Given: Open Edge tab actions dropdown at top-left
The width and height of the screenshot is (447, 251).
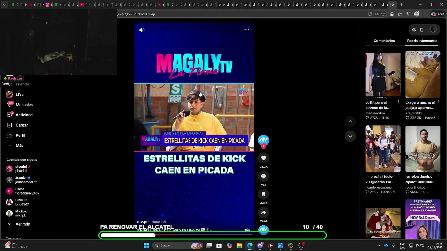Looking at the screenshot, I should click(x=5, y=5).
